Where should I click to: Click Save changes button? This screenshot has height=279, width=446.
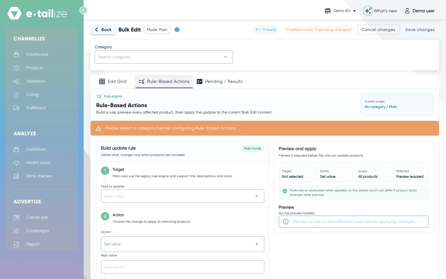[x=420, y=30]
